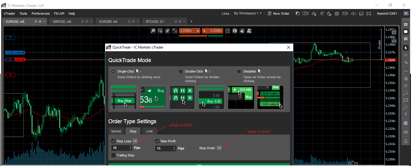Image resolution: width=411 pixels, height=166 pixels.
Task: Open the price alerts bell icon
Action: click(406, 141)
